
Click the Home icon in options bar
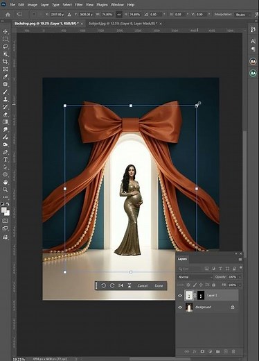click(8, 15)
